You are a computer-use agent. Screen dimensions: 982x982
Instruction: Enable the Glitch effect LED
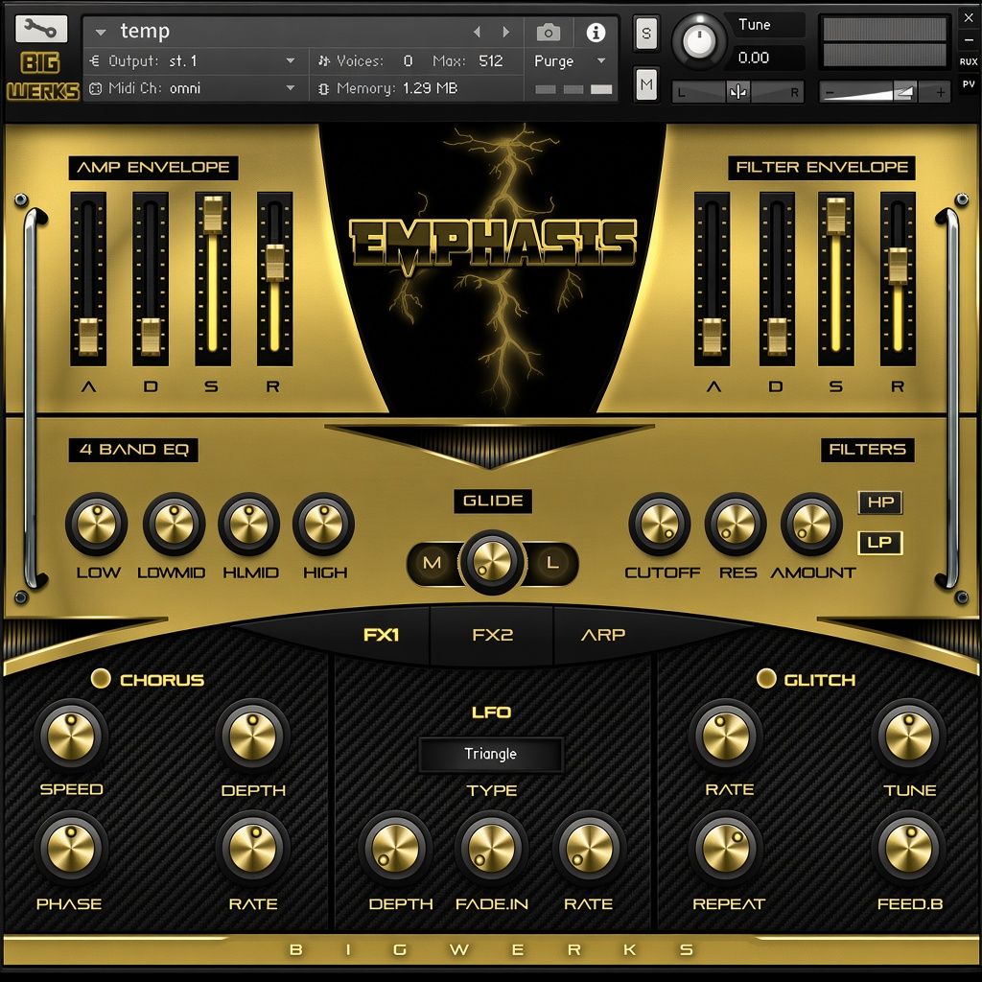tap(766, 678)
